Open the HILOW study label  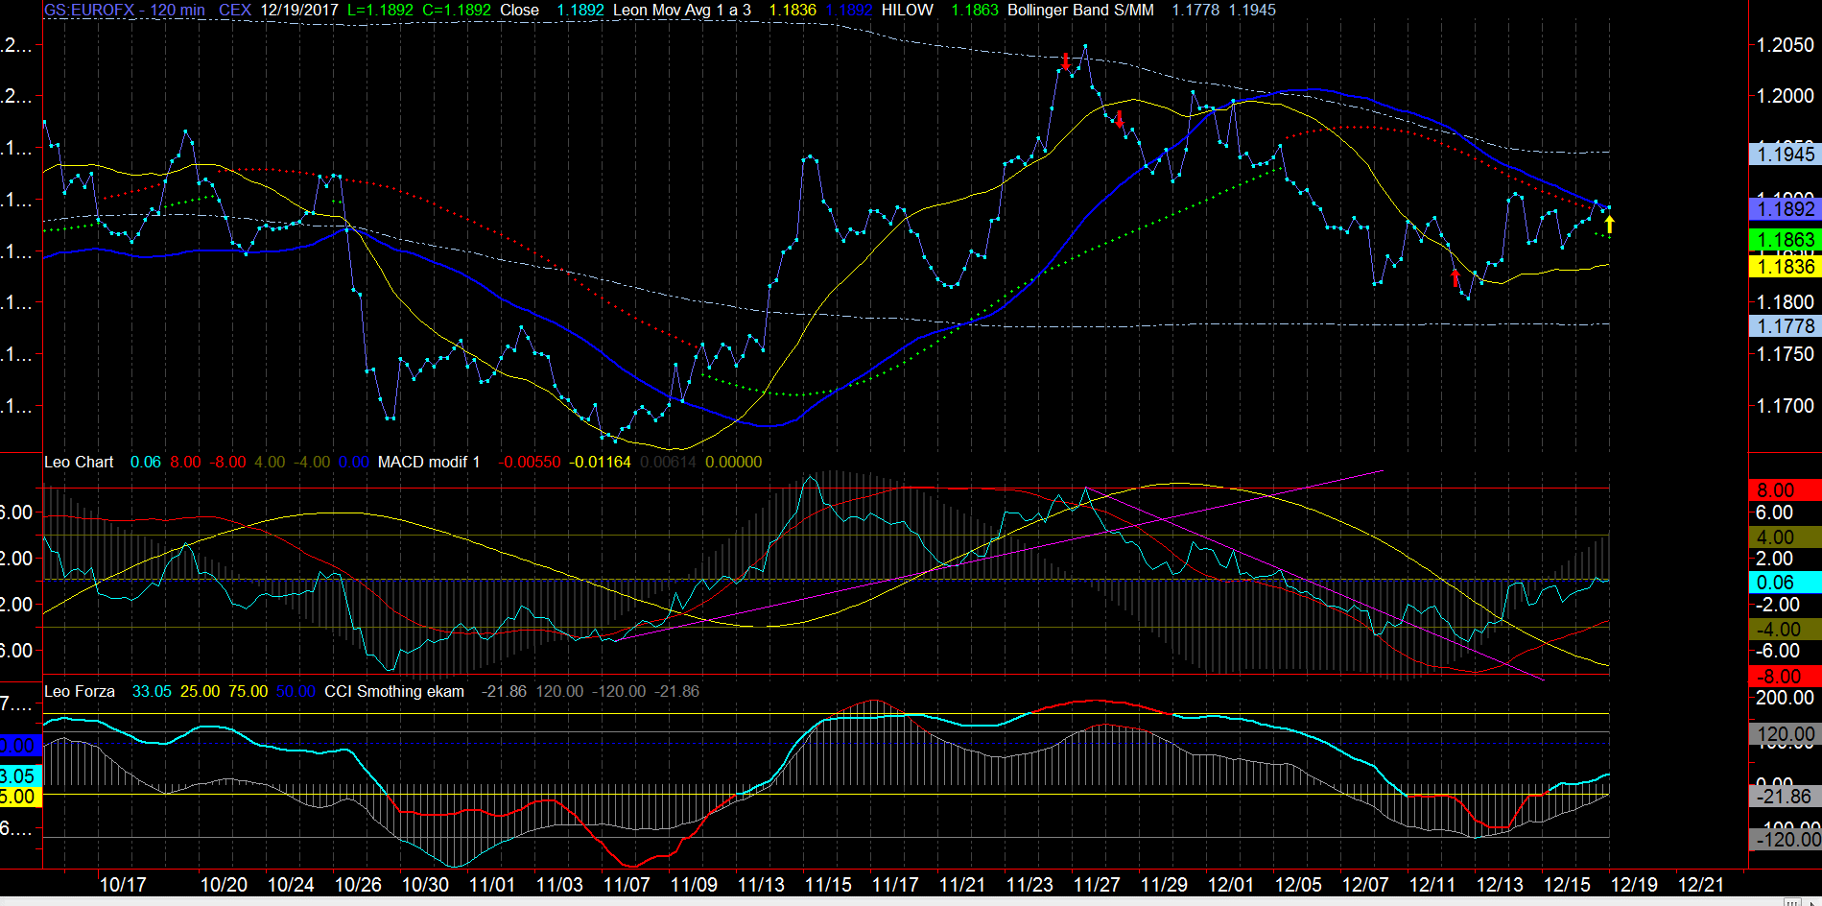[x=907, y=10]
